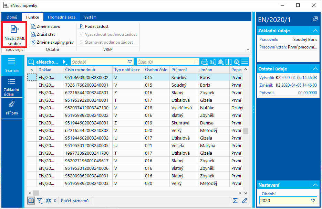The image size is (322, 209).
Task: Click Podat žádost in the VREP group
Action: pos(94,26)
